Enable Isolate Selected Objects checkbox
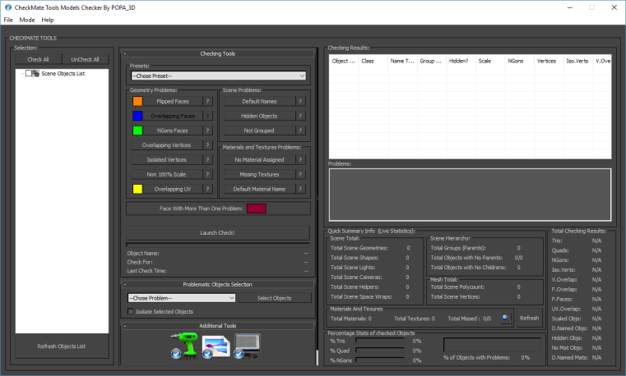 tap(130, 311)
